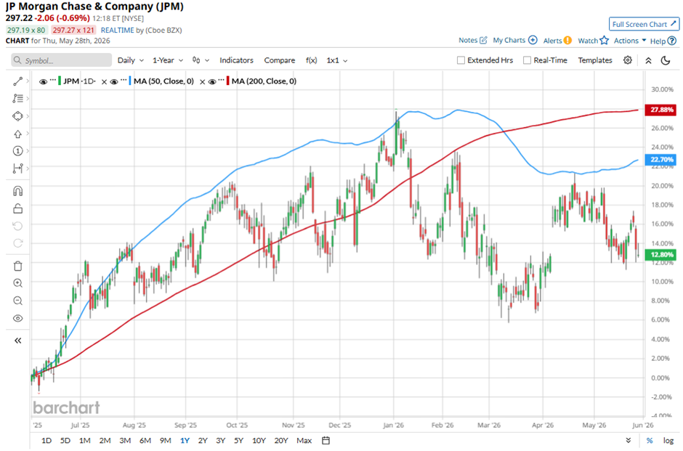Screen dimensions: 683x451
Task: Open the Indicators menu
Action: [237, 60]
